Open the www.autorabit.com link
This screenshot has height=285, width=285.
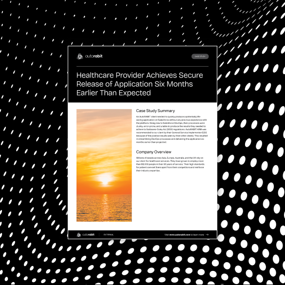tap(180, 235)
